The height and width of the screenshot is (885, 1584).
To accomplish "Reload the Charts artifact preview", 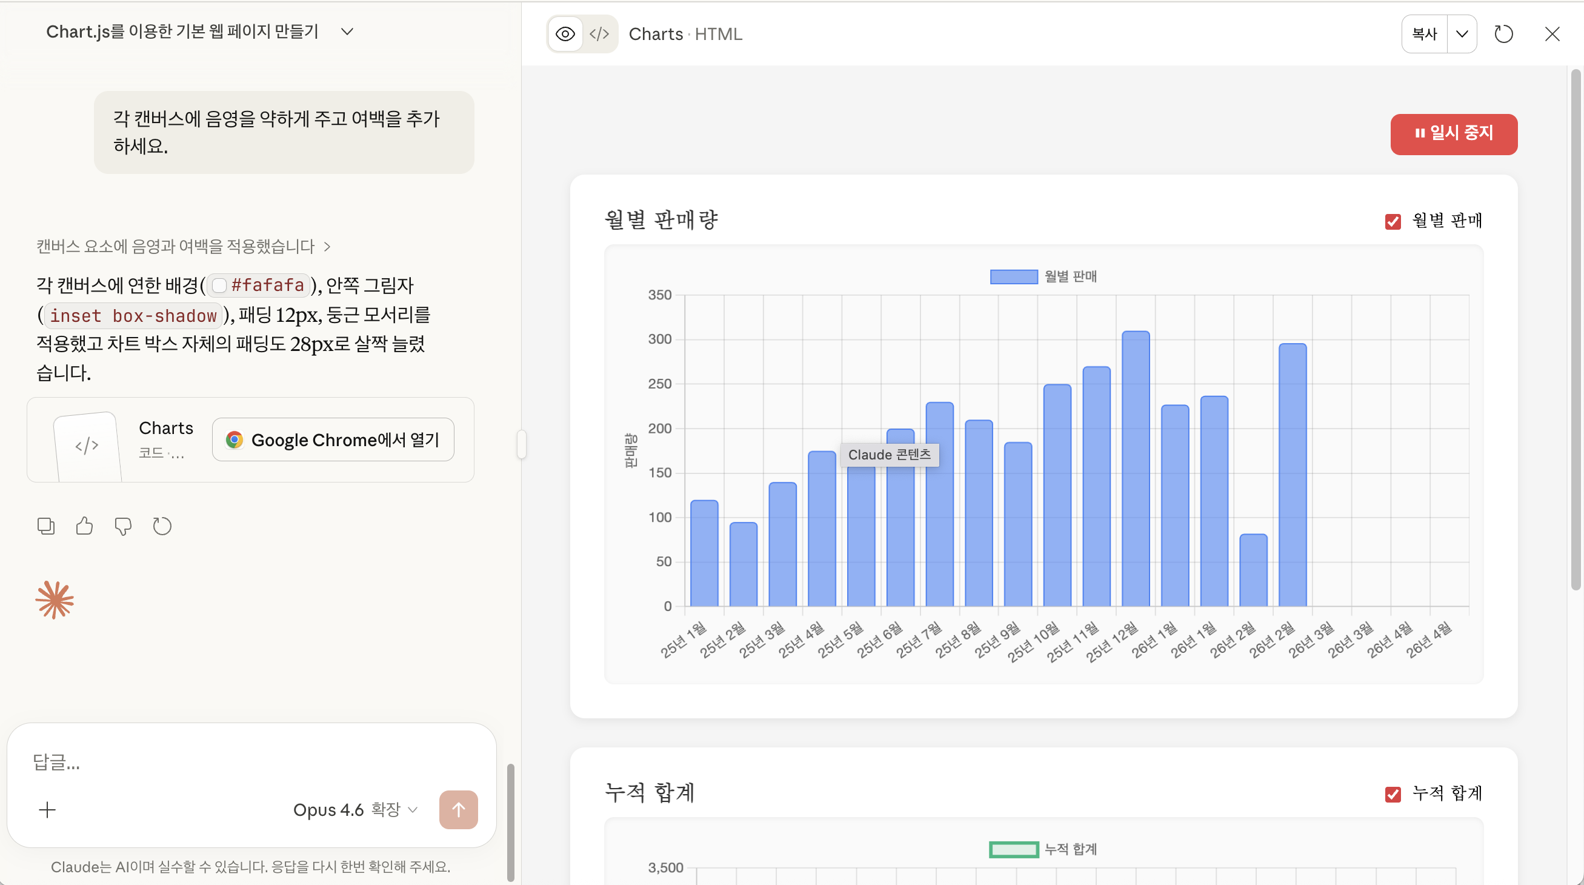I will coord(1503,34).
